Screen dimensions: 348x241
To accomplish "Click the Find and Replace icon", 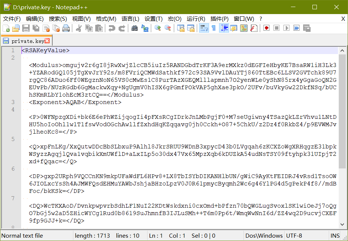I will 145,28.
